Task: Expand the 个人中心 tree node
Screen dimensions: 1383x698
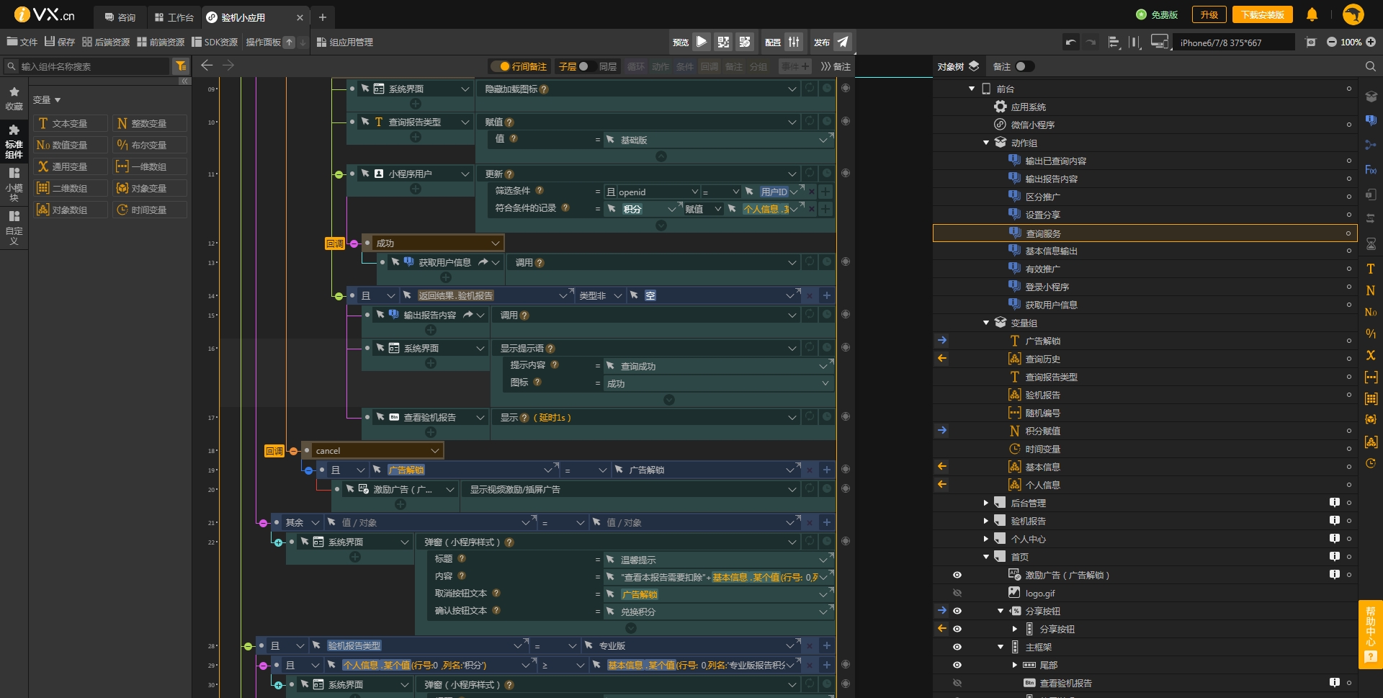Action: [x=986, y=539]
